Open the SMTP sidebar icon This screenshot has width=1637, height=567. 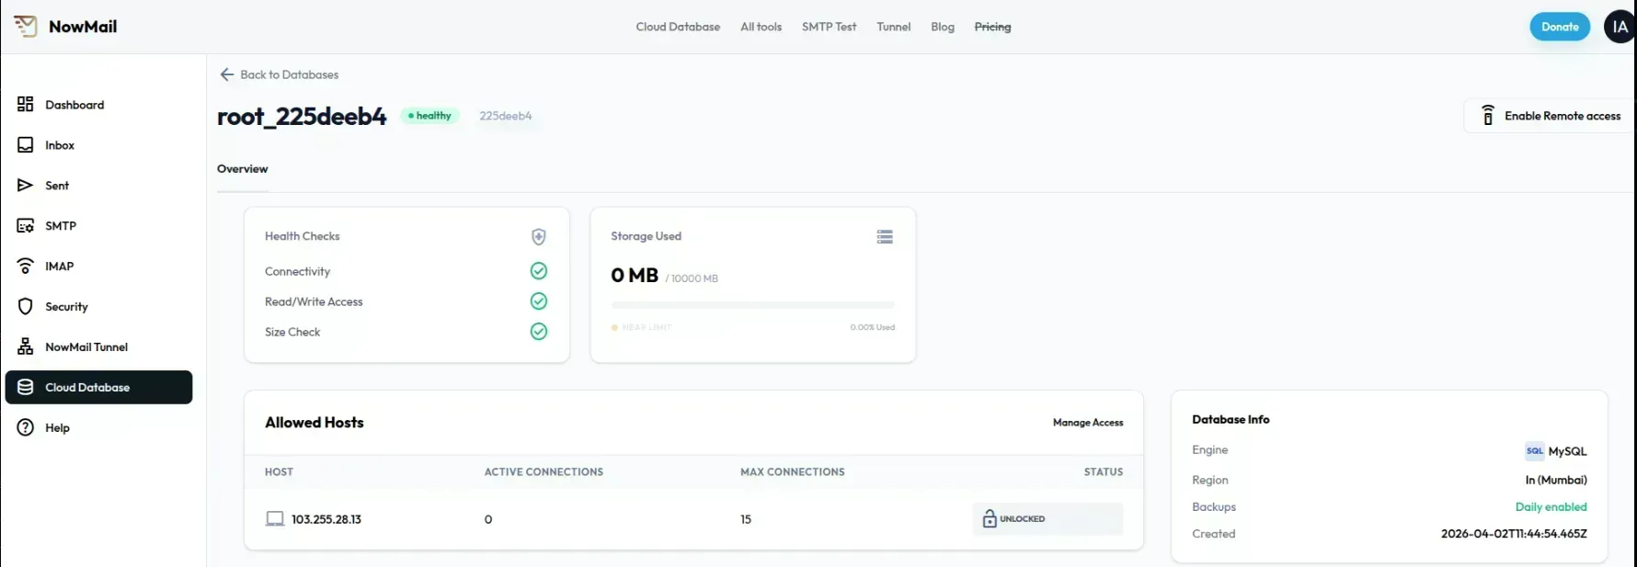point(26,226)
